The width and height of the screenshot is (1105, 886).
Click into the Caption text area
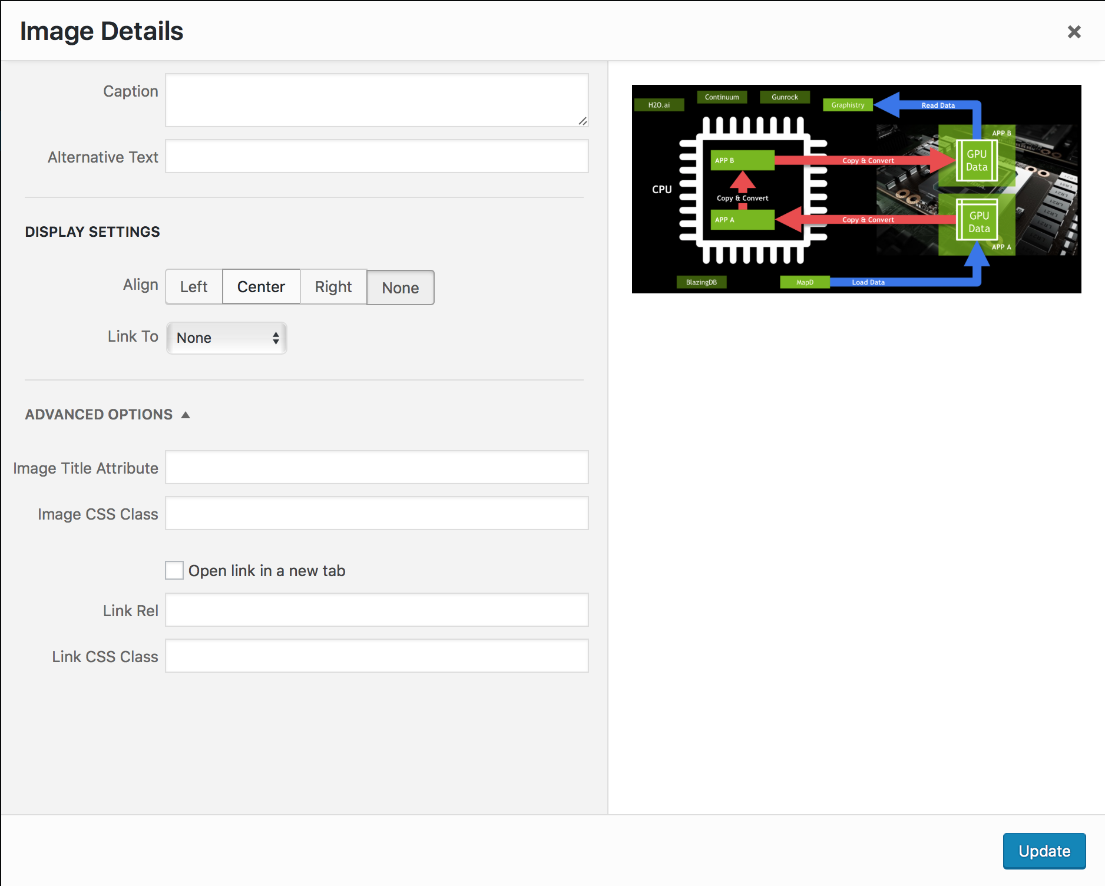click(376, 100)
